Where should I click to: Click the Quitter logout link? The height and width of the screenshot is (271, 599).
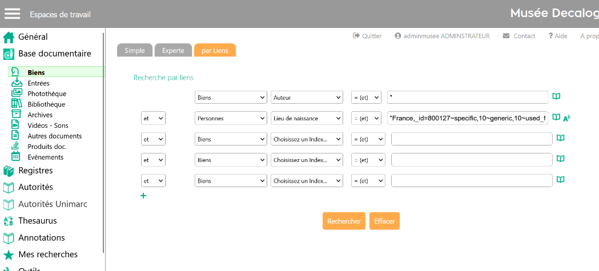point(367,36)
